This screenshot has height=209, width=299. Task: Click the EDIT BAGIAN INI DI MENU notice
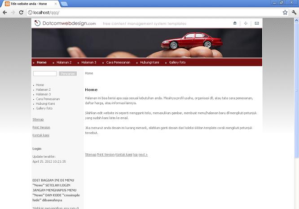tap(56, 190)
